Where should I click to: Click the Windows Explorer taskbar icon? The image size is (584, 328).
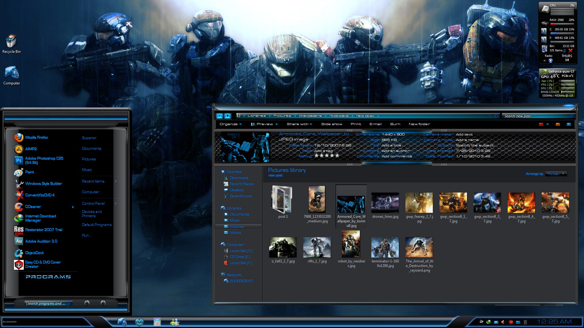point(122,322)
